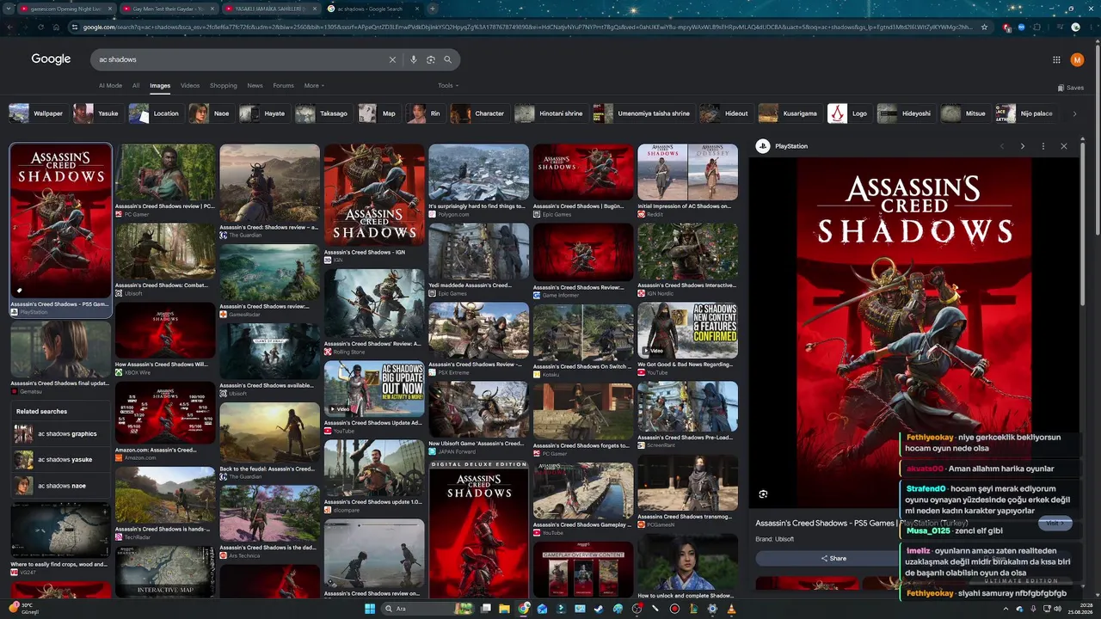1101x619 pixels.
Task: Filter images by the Takasago chip
Action: pyautogui.click(x=323, y=113)
